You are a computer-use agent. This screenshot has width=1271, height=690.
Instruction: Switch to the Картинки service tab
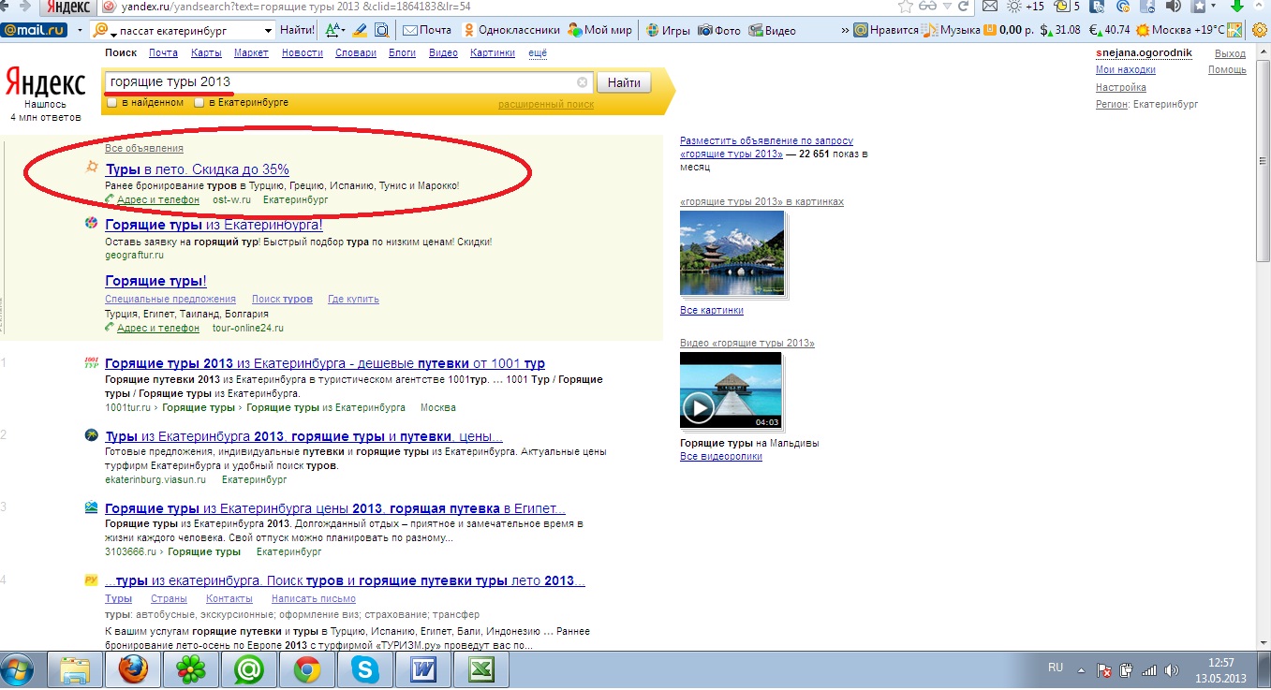point(493,53)
